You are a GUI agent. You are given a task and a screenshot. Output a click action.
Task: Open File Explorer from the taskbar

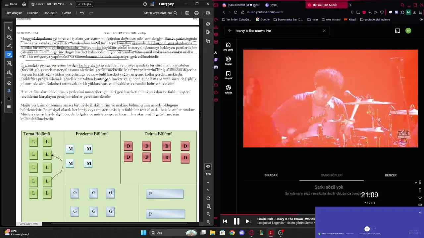(x=212, y=233)
